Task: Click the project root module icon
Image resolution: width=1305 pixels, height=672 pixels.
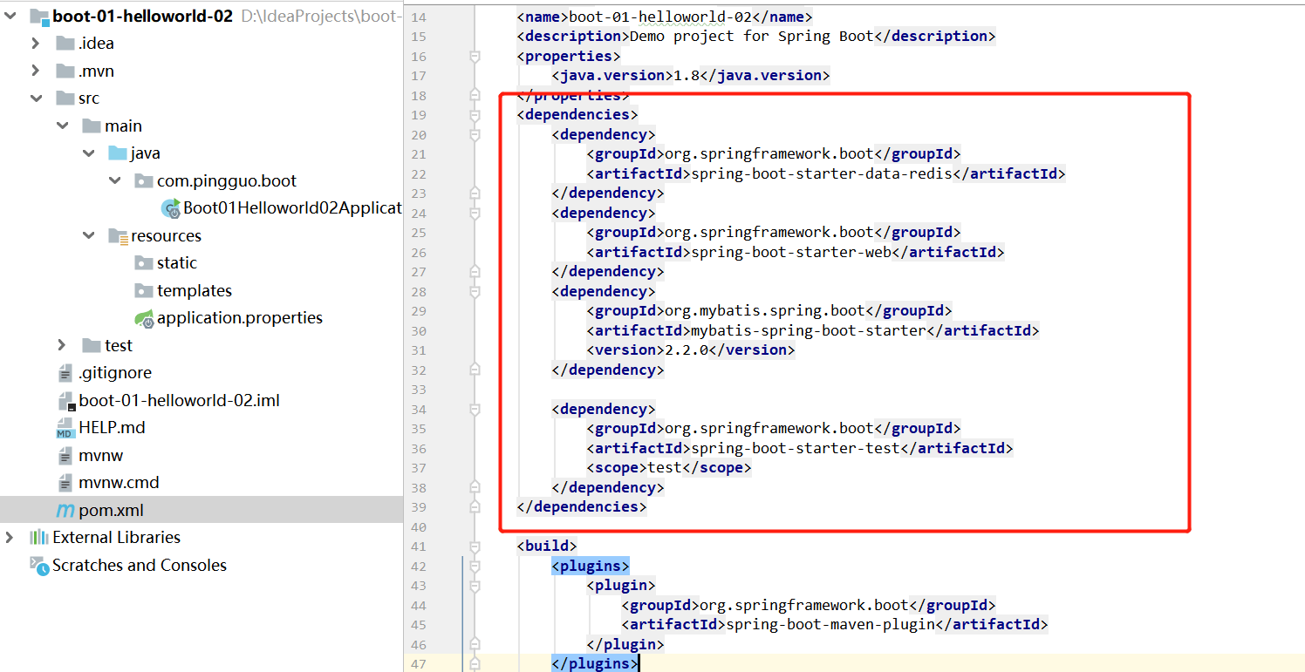Action: [x=38, y=16]
